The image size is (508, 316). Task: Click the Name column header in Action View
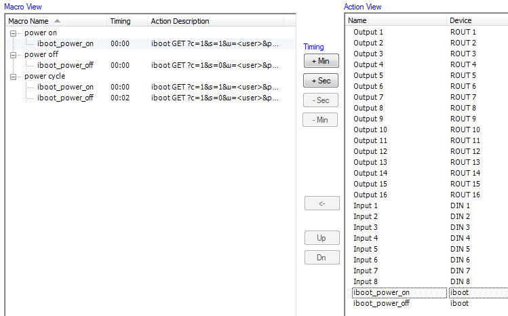click(395, 20)
